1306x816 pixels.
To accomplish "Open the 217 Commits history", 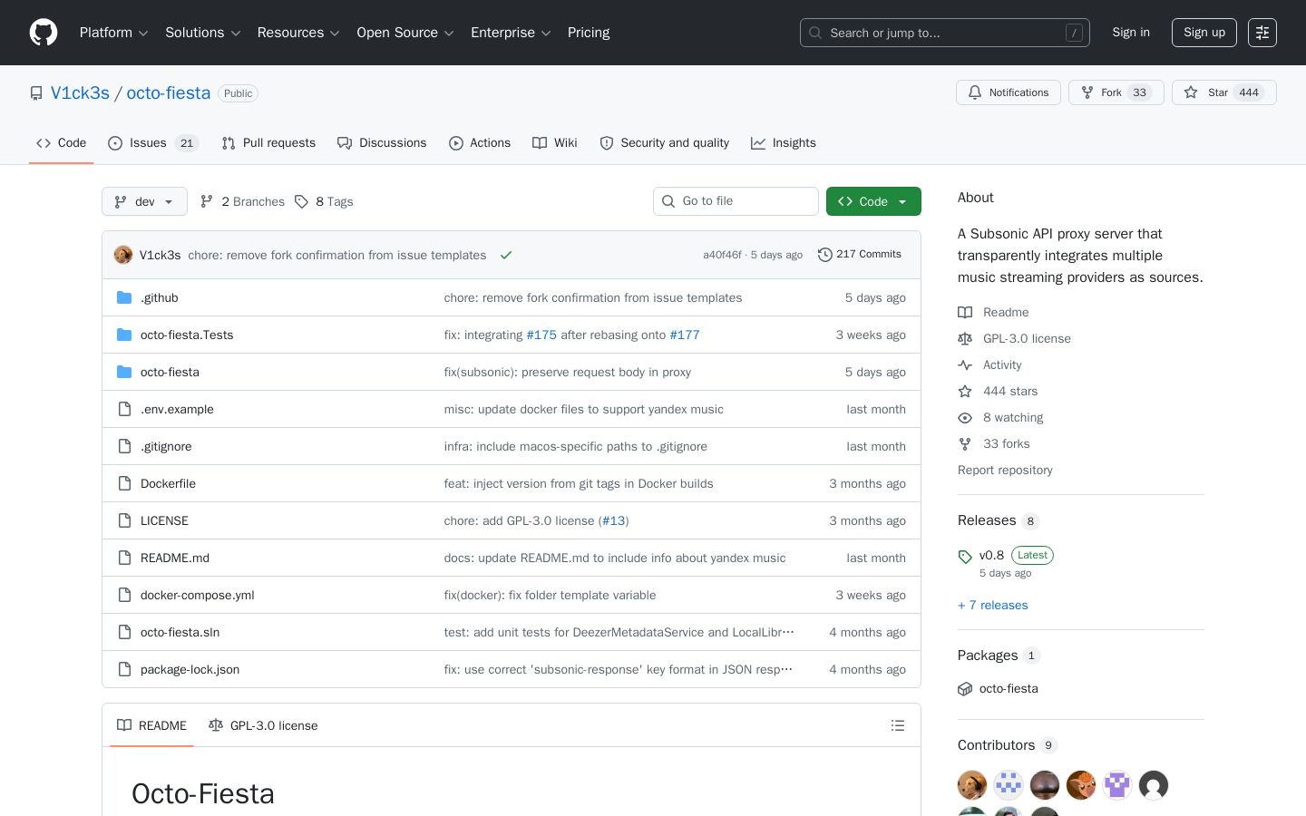I will (860, 255).
